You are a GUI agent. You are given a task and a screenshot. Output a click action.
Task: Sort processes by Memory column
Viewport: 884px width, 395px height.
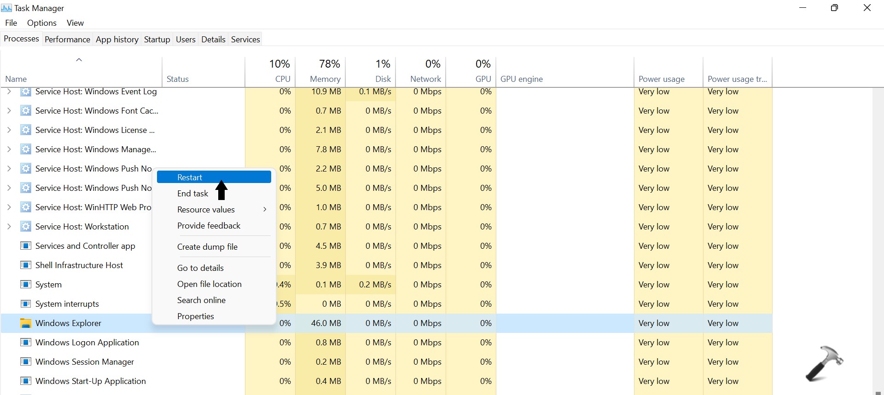tap(325, 79)
